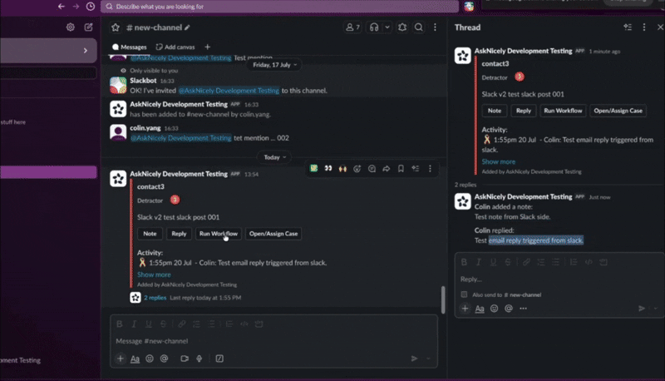Image resolution: width=665 pixels, height=381 pixels.
Task: Click the Note button in Thread panel
Action: [495, 111]
